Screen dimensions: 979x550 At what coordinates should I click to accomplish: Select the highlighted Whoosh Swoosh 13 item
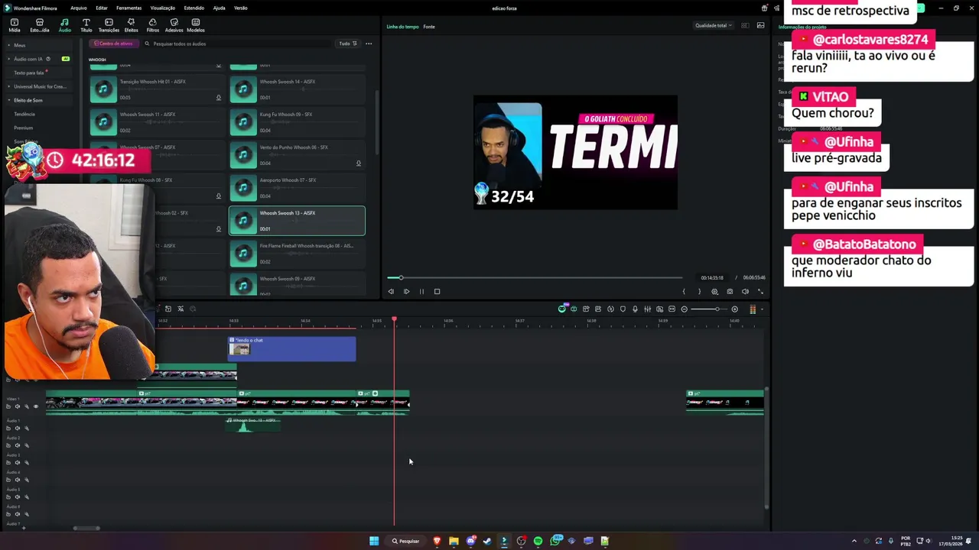pyautogui.click(x=297, y=221)
